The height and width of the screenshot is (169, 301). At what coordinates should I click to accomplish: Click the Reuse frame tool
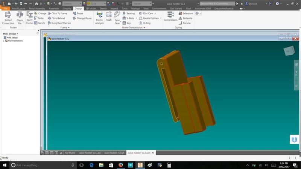pos(78,13)
